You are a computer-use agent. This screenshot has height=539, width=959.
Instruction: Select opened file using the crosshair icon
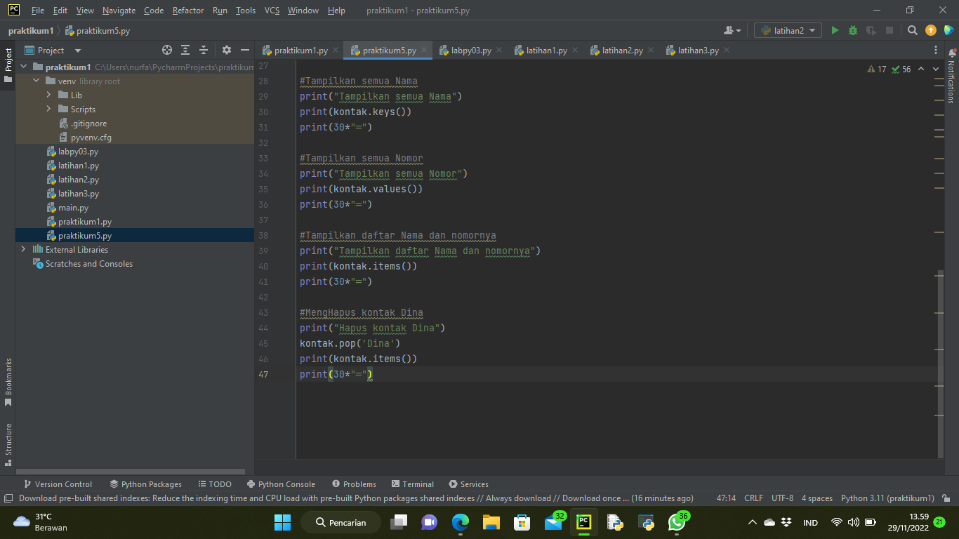167,50
